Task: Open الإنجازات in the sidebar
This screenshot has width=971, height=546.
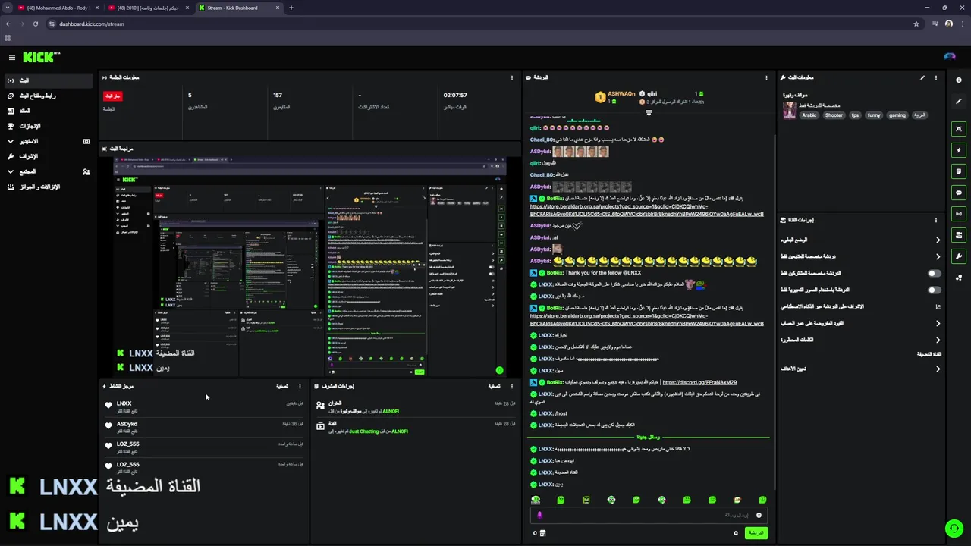Action: point(49,126)
